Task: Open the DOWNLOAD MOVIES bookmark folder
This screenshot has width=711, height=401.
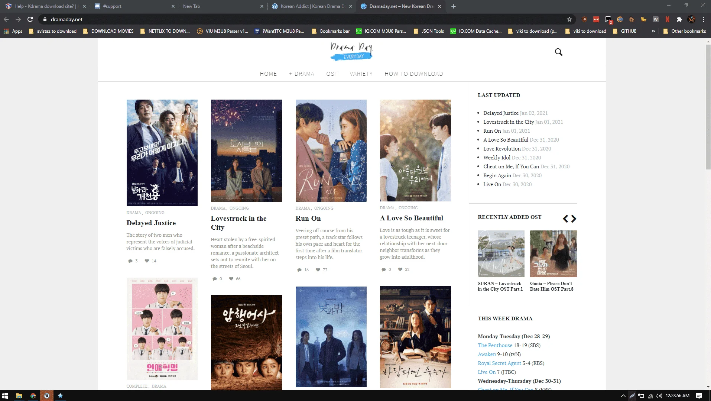Action: (x=108, y=31)
